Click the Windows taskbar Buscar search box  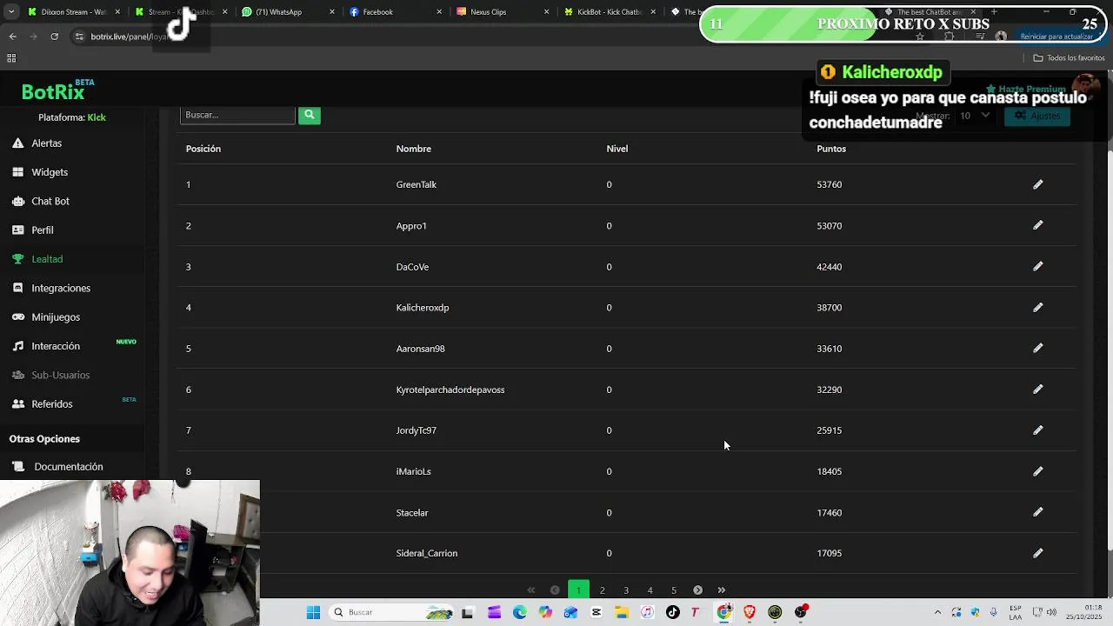[x=391, y=612]
